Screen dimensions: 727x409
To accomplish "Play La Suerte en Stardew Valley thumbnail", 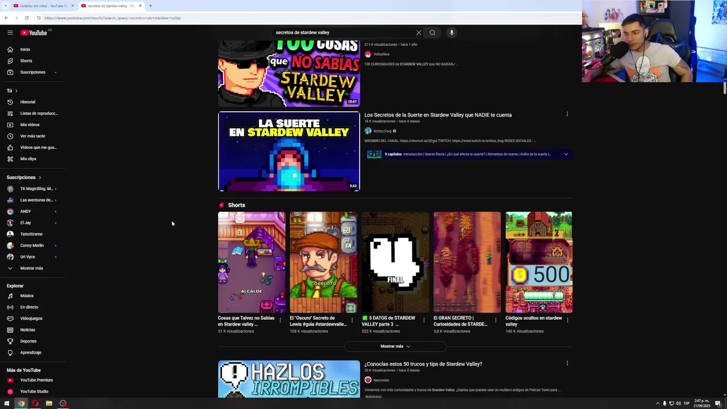I will [x=289, y=151].
